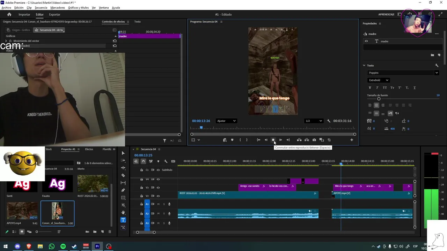Toggle lock on track V2
Viewport: 447px width, 251px height.
[x=141, y=196]
